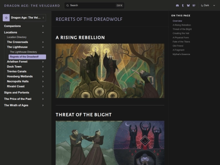Jump to A Physical Form section
220x165 pixels.
click(x=181, y=37)
